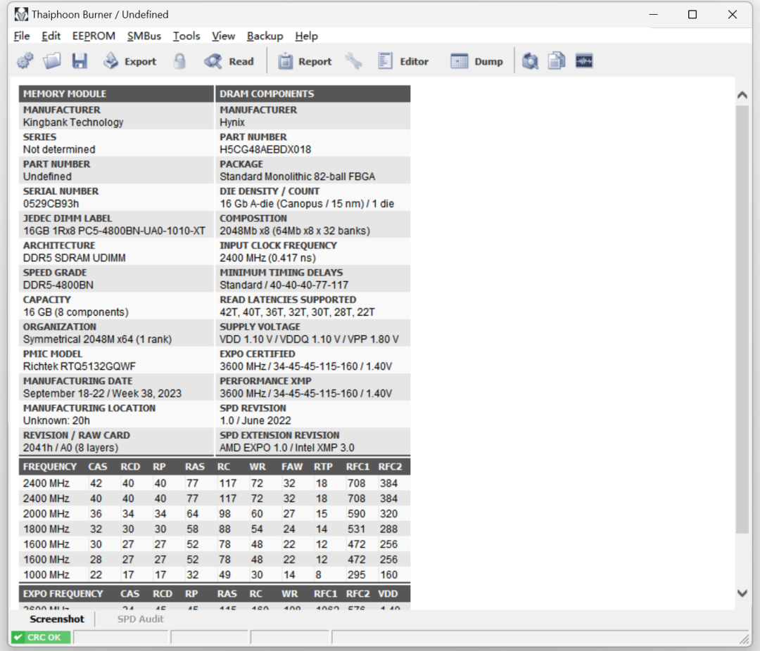Click the 1000 MHz frequency row
This screenshot has height=651, width=760.
[x=214, y=575]
